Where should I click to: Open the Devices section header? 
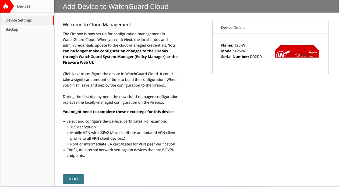pyautogui.click(x=24, y=6)
